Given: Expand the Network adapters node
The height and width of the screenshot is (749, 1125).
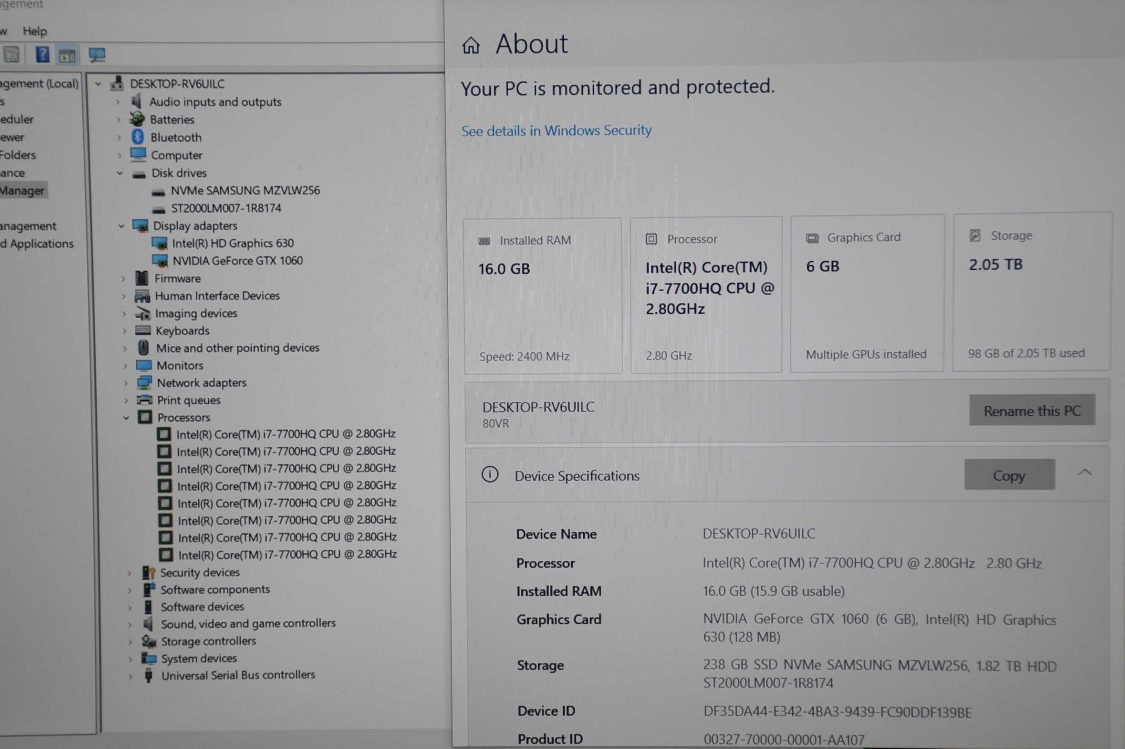Looking at the screenshot, I should [x=126, y=383].
